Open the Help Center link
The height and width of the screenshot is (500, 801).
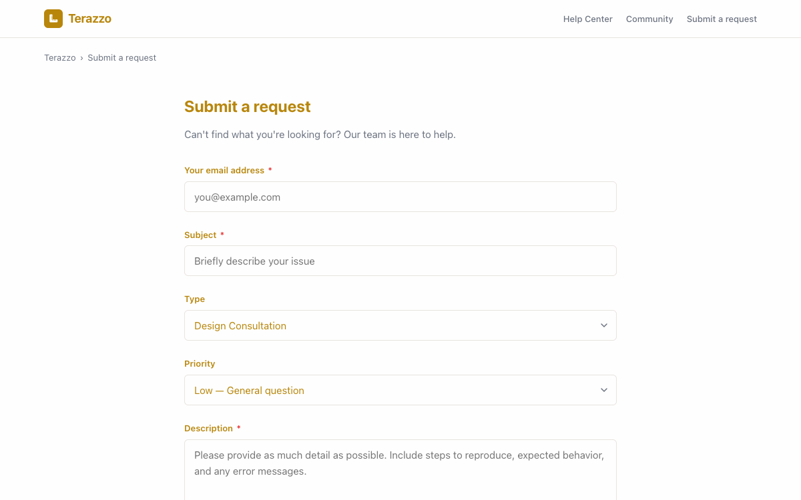(x=587, y=19)
